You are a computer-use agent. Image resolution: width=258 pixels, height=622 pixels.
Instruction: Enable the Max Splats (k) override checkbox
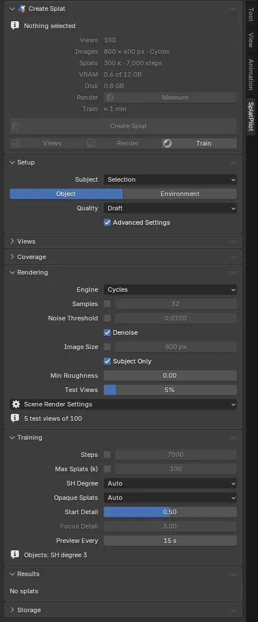107,469
